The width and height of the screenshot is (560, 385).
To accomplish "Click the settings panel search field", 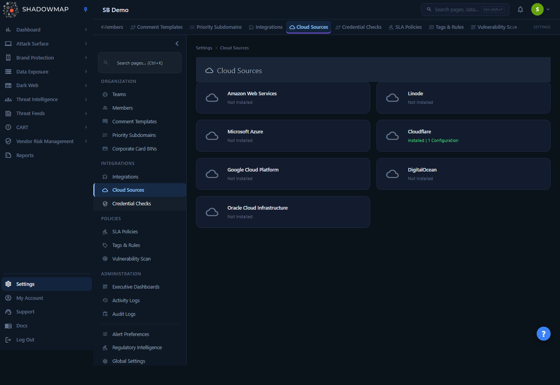I will pos(140,63).
